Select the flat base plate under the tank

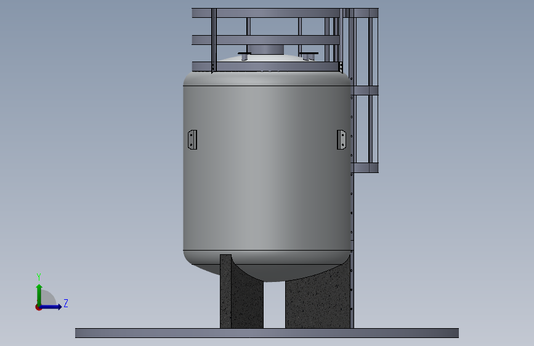[267, 333]
